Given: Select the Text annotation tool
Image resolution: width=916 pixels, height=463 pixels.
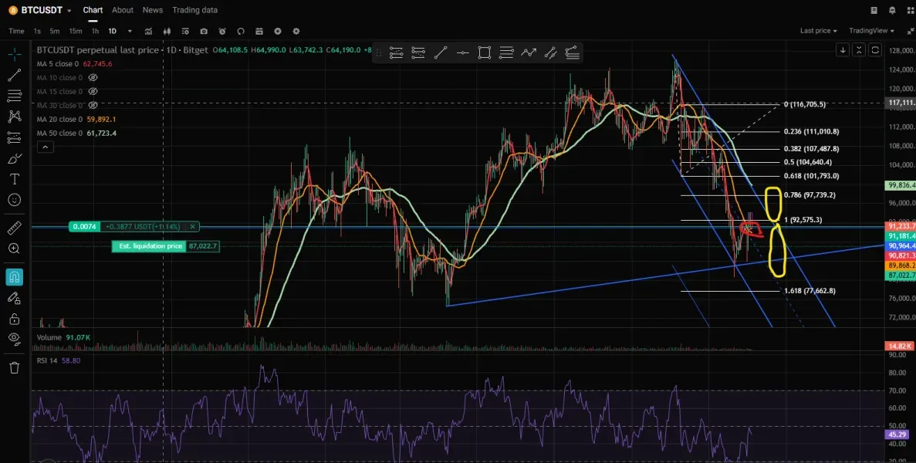Looking at the screenshot, I should click(14, 179).
